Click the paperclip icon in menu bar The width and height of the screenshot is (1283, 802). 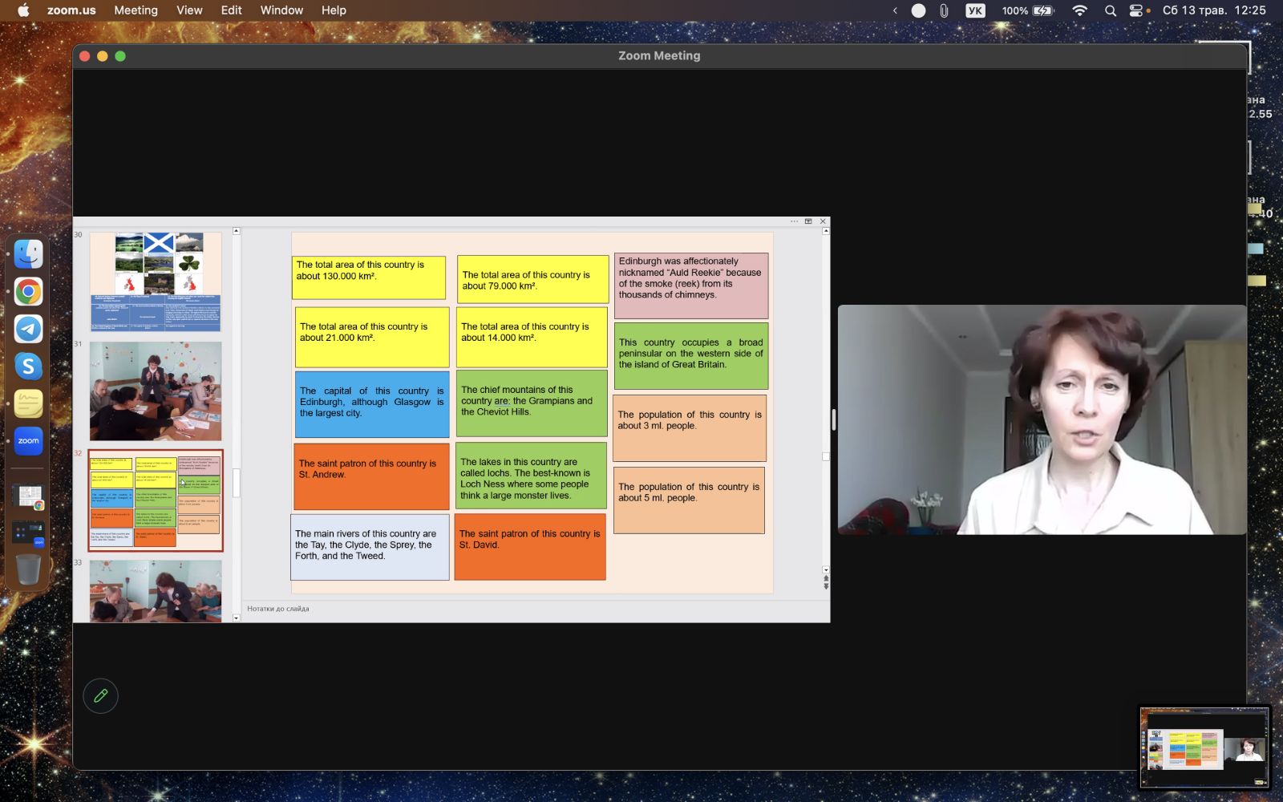click(x=944, y=10)
